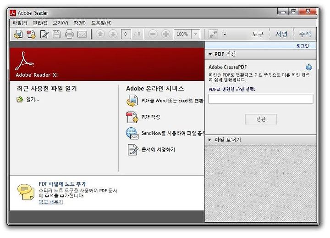Click the yellow sticky note icon
The height and width of the screenshot is (238, 330).
(x=26, y=192)
